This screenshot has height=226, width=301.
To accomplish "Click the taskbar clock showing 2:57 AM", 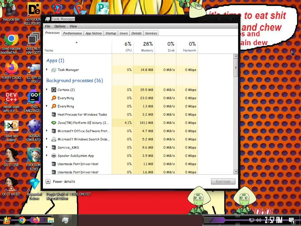I will (273, 220).
